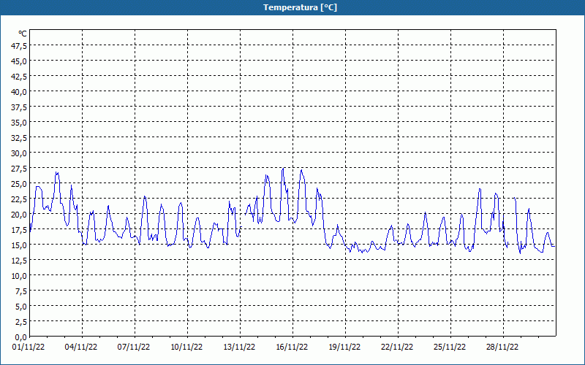Select the 22,5 y-axis value
585x365 pixels.
point(19,199)
